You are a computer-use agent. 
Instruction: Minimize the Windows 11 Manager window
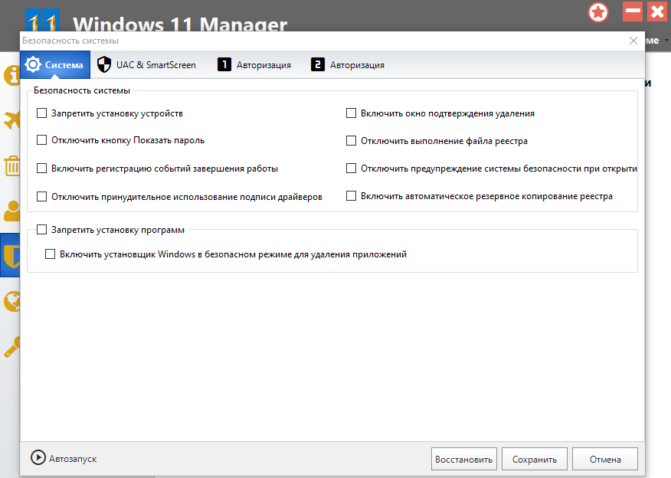633,11
